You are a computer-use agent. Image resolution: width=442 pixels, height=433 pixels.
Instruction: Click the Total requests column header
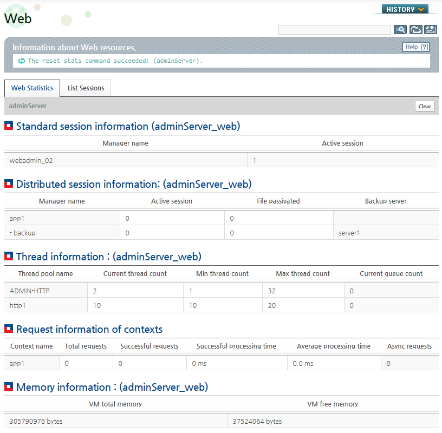point(86,346)
